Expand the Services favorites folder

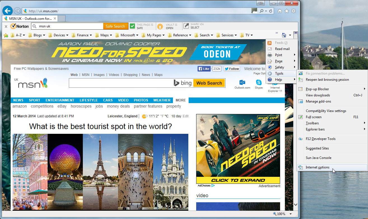tap(227, 35)
